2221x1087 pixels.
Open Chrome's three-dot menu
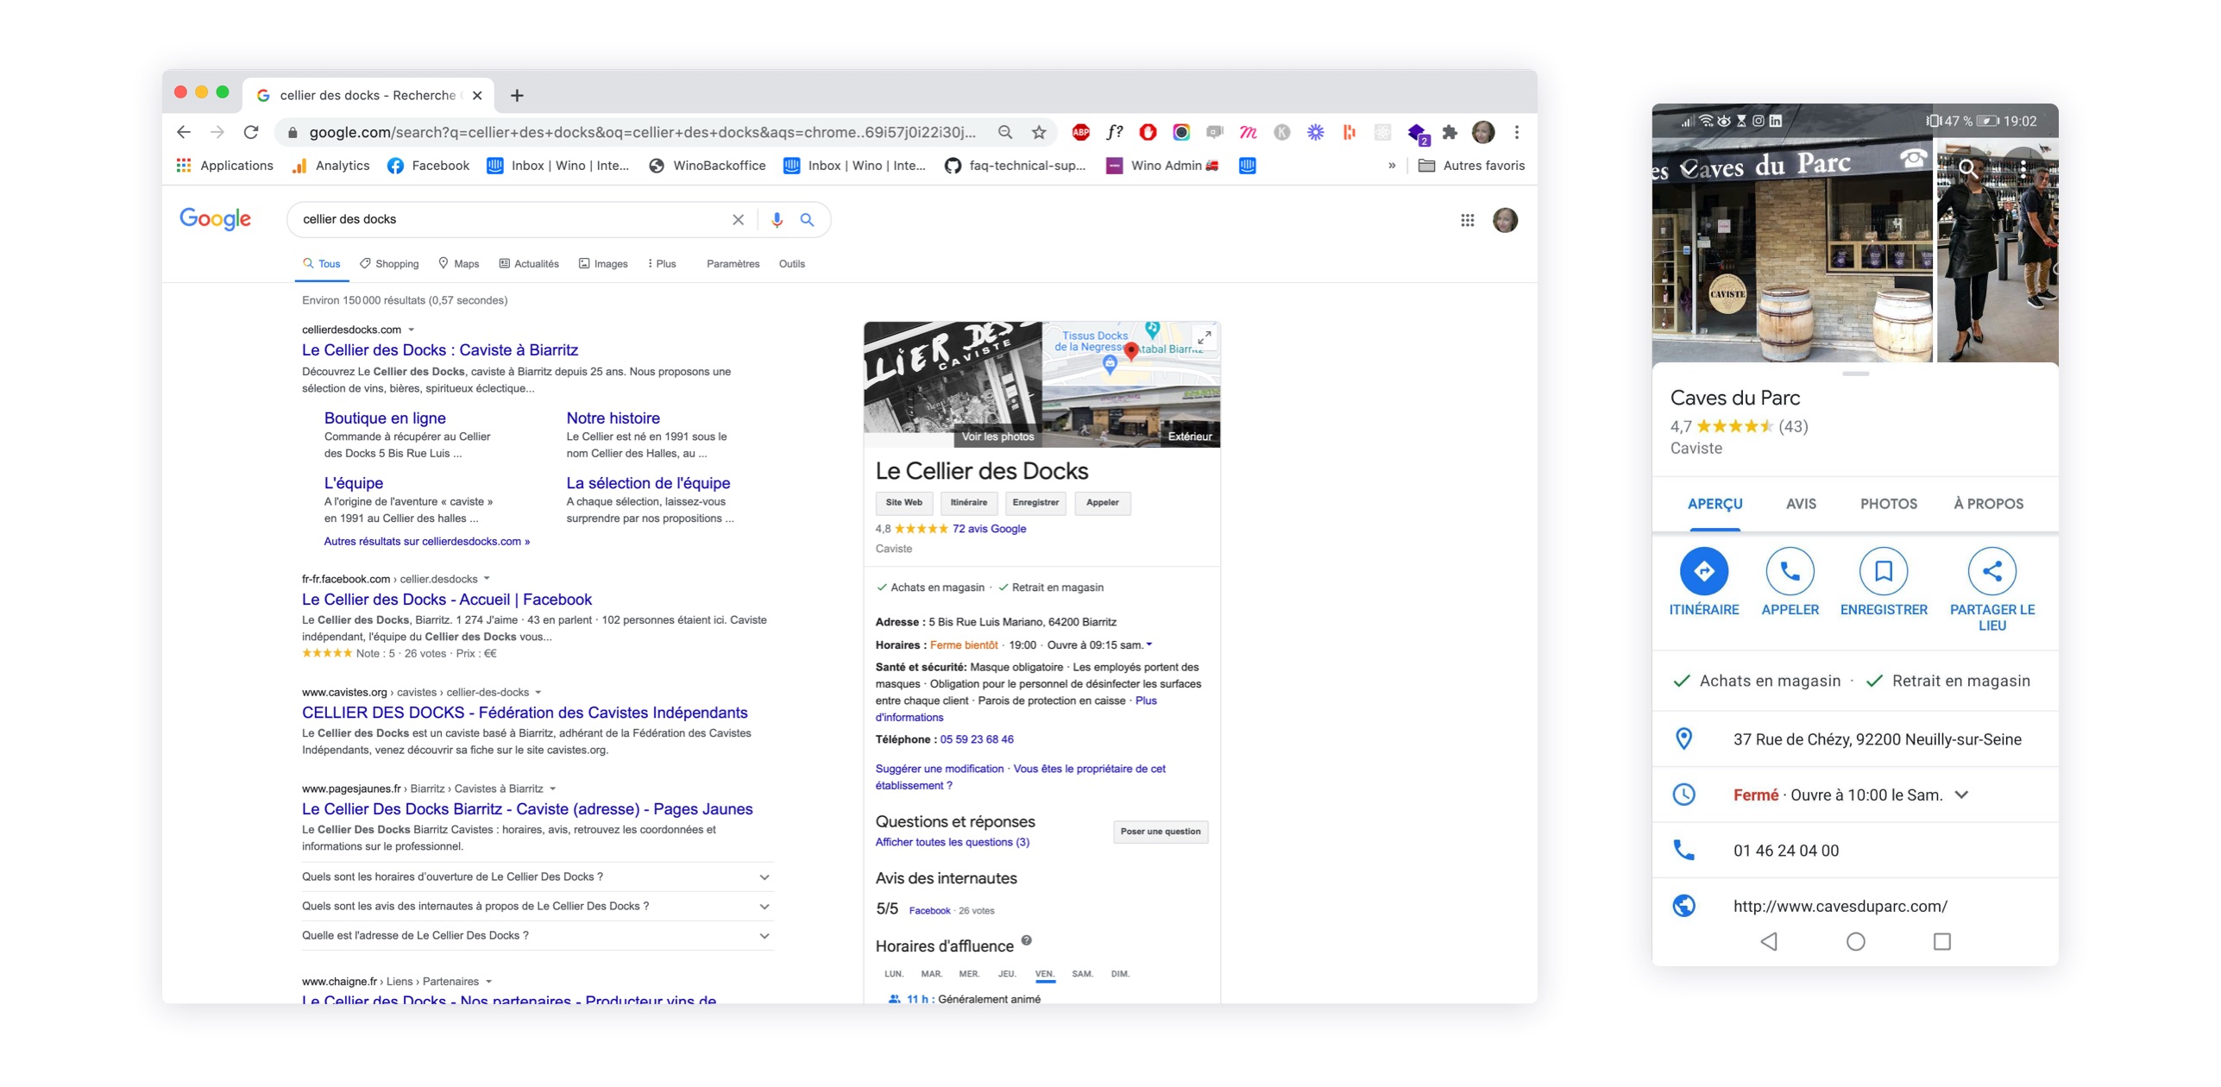[1517, 132]
